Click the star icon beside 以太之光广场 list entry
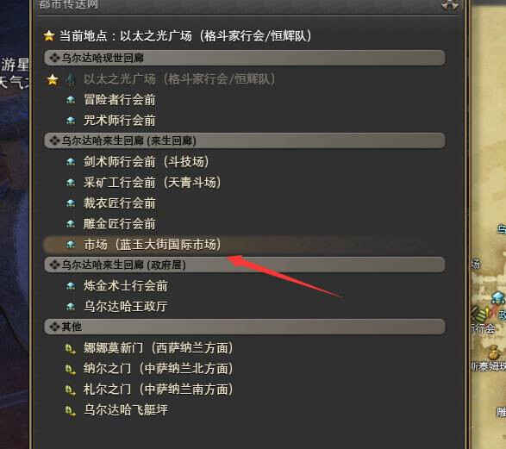This screenshot has width=506, height=449. click(53, 79)
